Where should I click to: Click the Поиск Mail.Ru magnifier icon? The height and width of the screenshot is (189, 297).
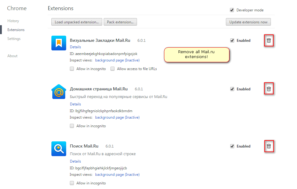tap(58, 148)
